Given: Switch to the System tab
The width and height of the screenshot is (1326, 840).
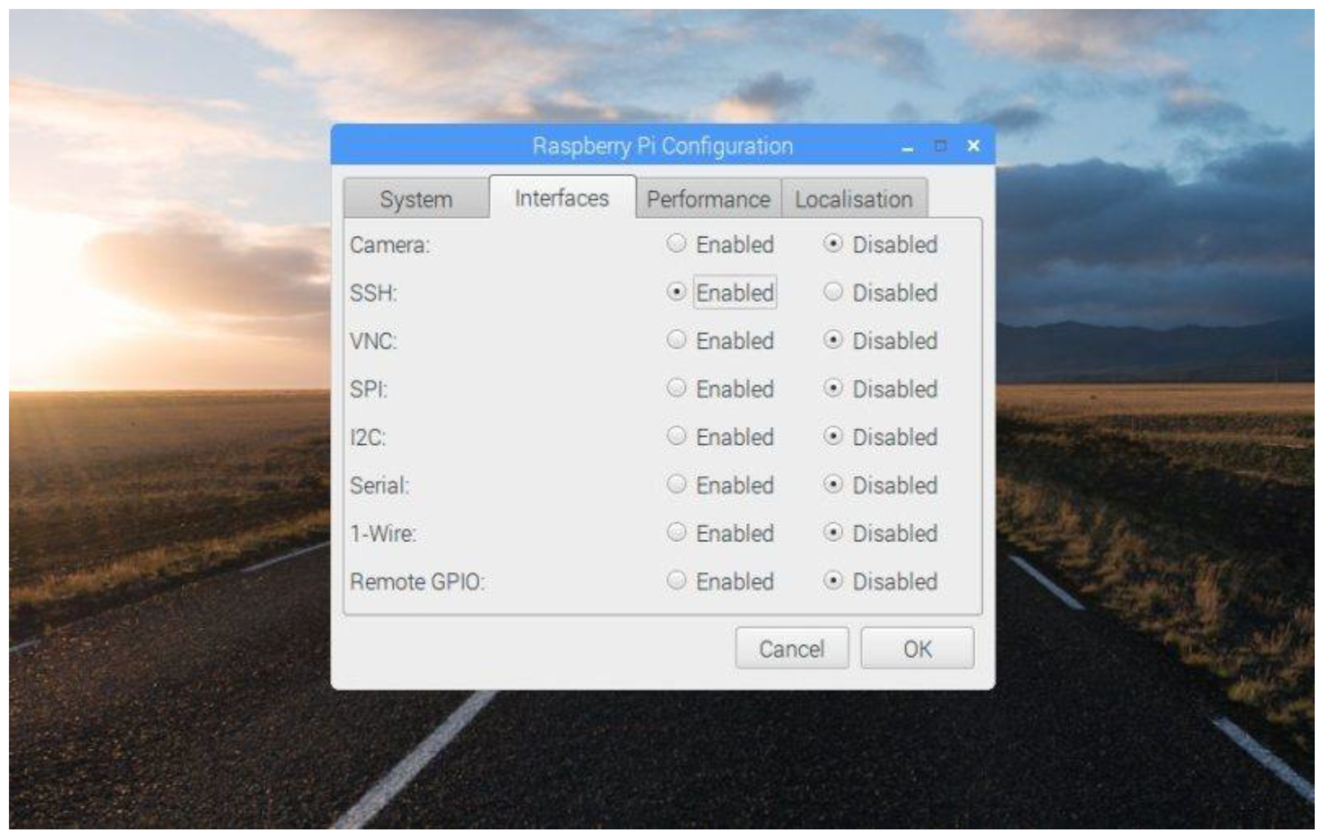Looking at the screenshot, I should click(x=416, y=199).
